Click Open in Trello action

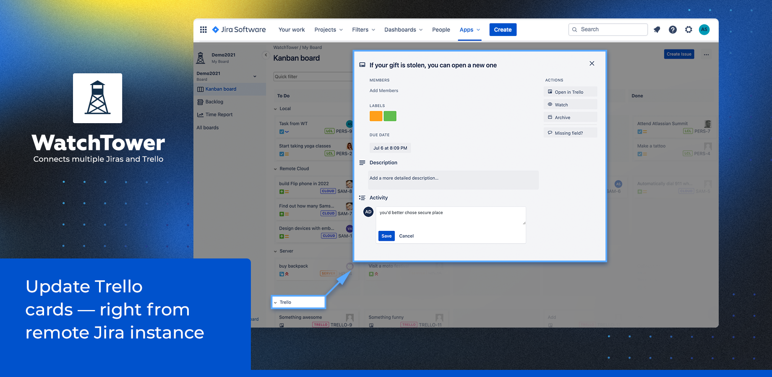click(x=570, y=92)
